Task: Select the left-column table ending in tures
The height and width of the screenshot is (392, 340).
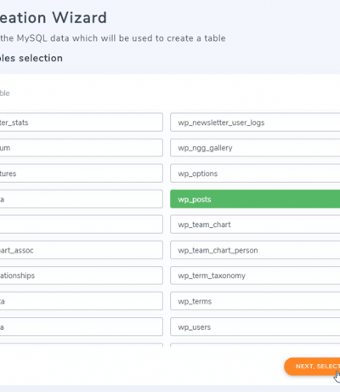Action: click(82, 173)
